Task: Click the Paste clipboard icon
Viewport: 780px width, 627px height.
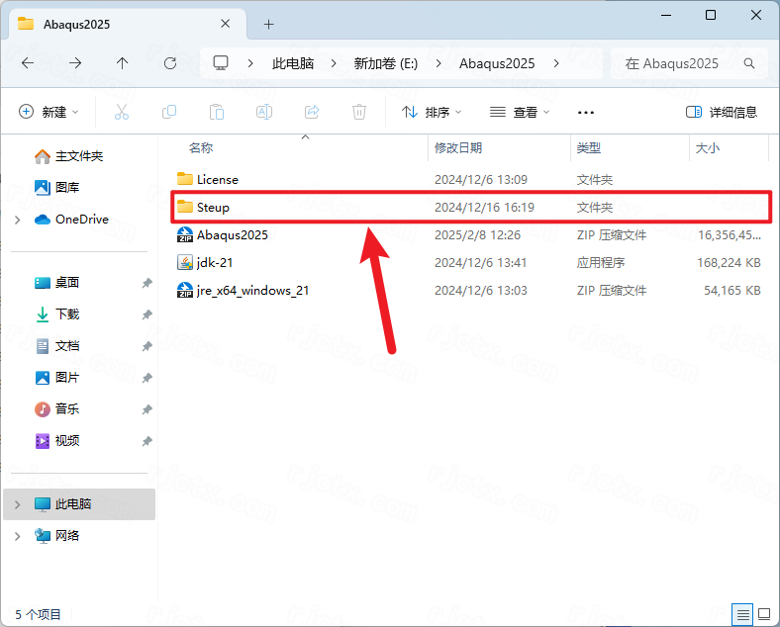Action: tap(217, 112)
